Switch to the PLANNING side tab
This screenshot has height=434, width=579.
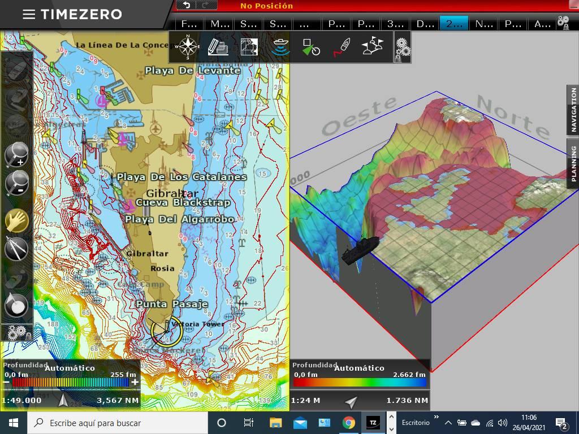click(573, 164)
